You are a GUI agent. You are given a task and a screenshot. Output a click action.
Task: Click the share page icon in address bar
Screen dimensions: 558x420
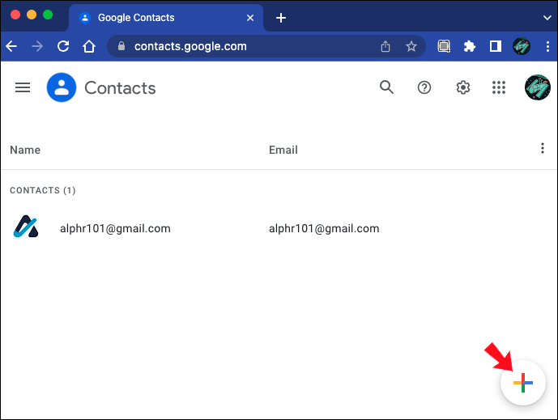[385, 46]
